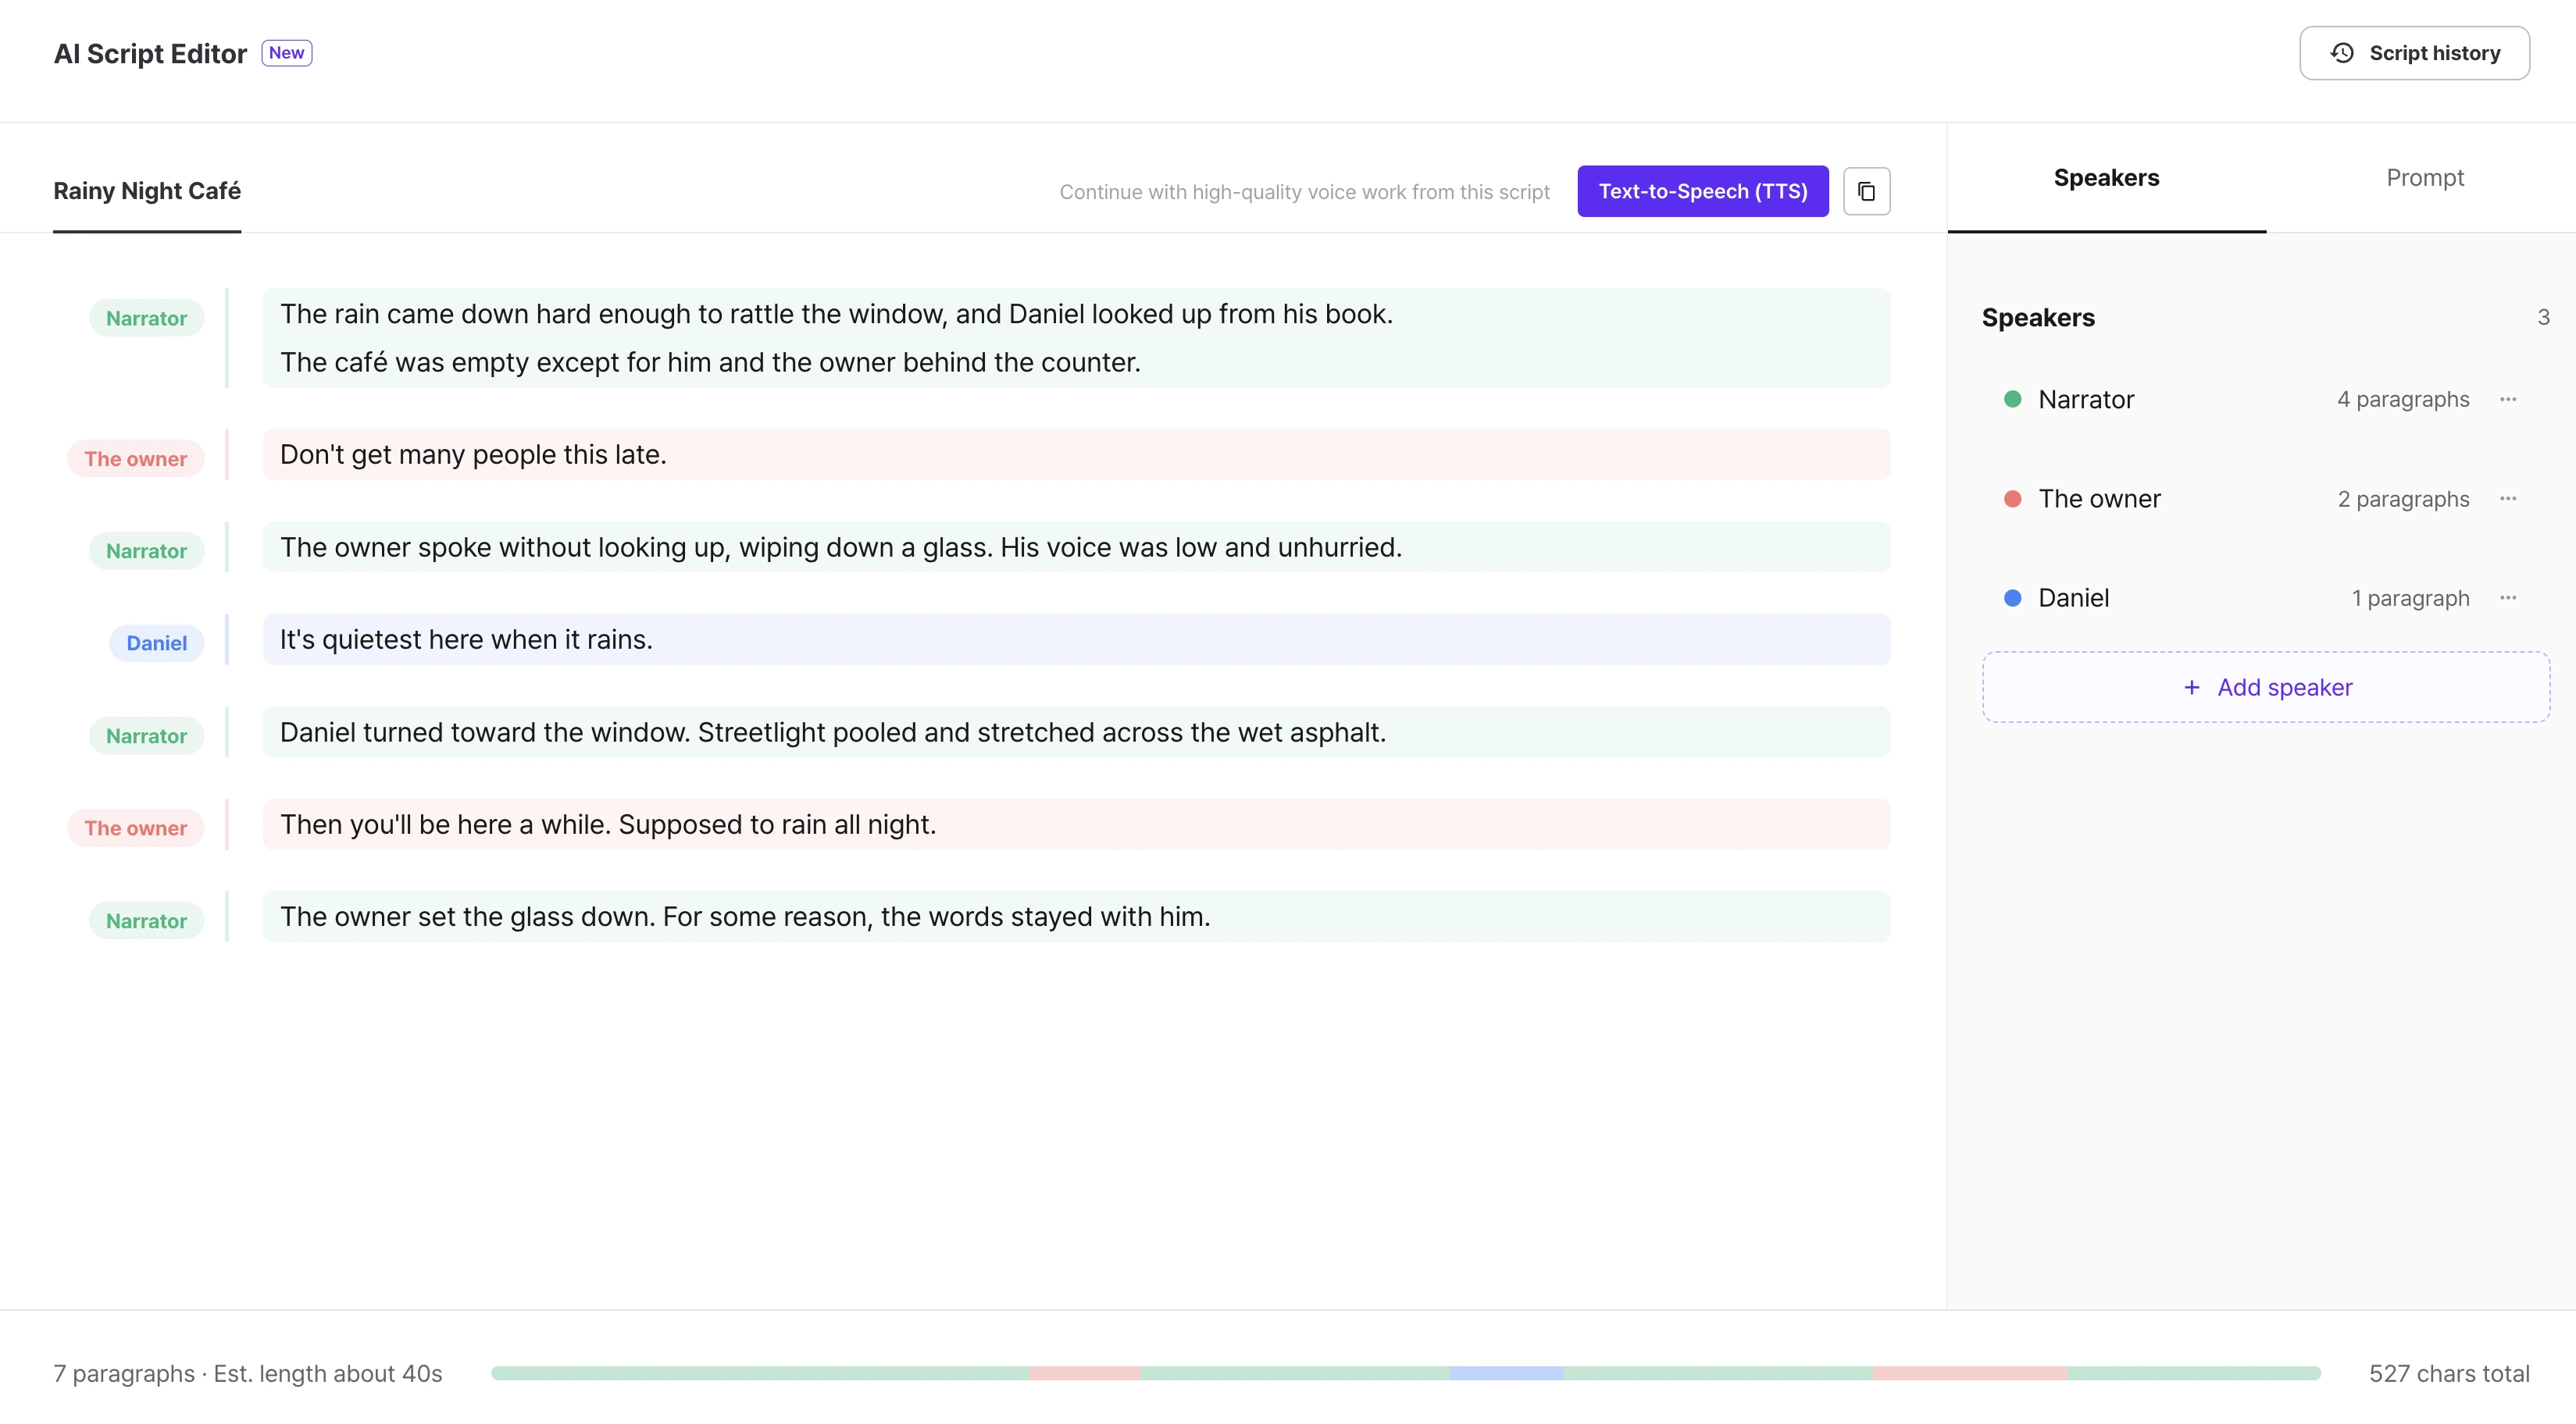Click '7 paragraphs · Est. length about 40s' status
Screen dimensions: 2576x1424
click(x=247, y=1374)
